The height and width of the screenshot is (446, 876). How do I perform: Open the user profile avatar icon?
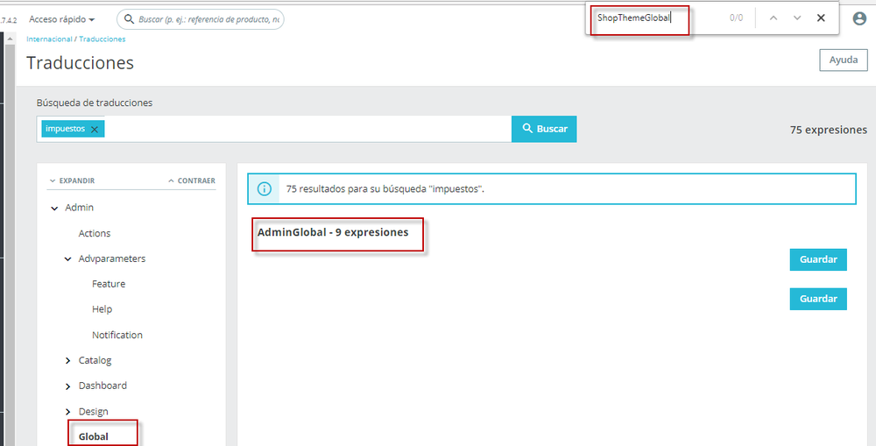[x=859, y=18]
